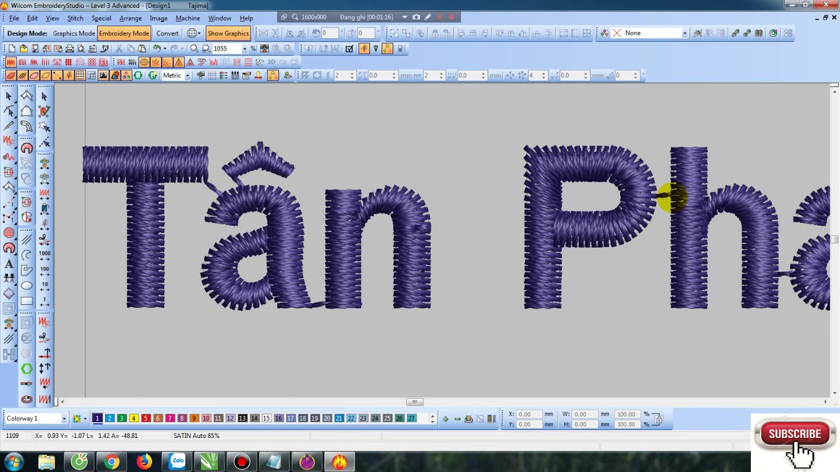Open the Help menu
The width and height of the screenshot is (840, 472).
[x=246, y=18]
